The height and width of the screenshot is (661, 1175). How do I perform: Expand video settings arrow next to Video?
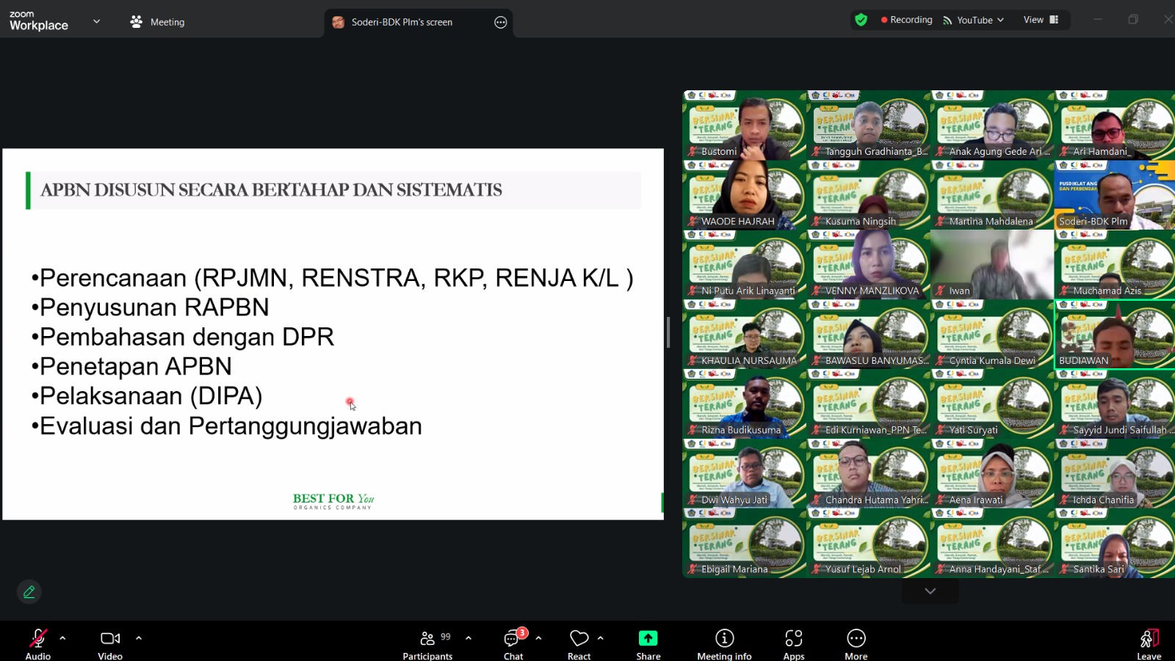point(139,638)
